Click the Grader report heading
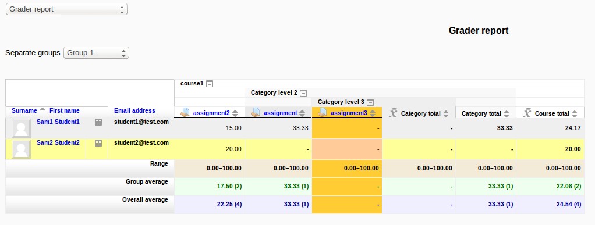595x225 pixels. pos(479,31)
